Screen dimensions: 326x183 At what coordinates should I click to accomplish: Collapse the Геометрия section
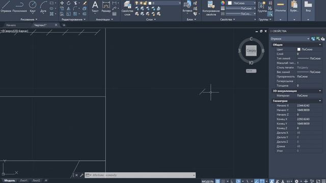tap(320, 101)
